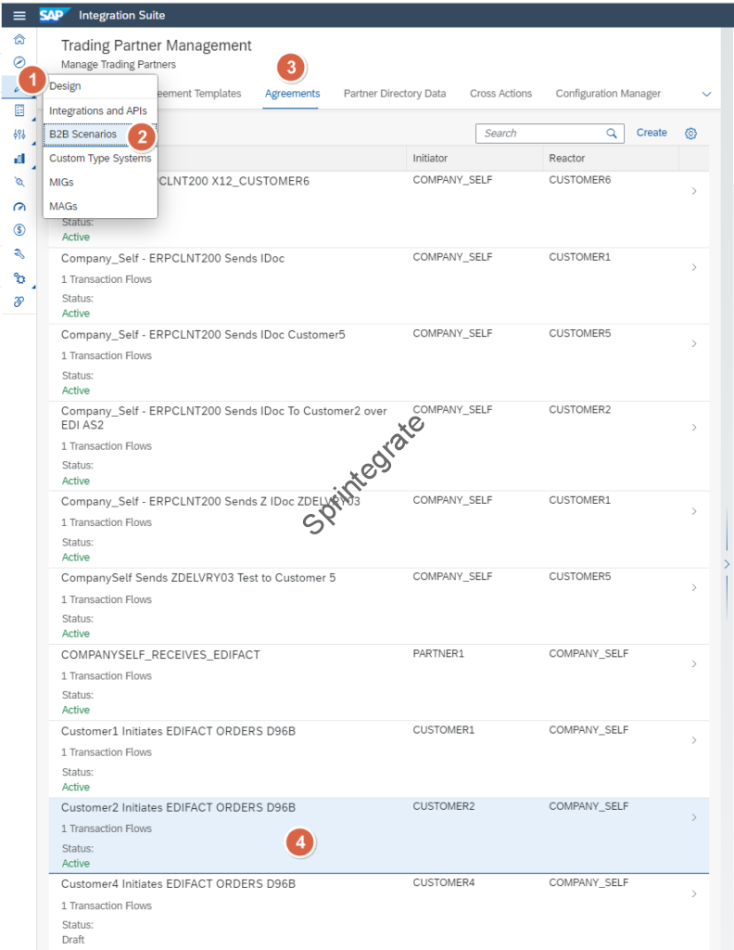Open the Discover compass icon
This screenshot has height=950, width=734.
(19, 62)
